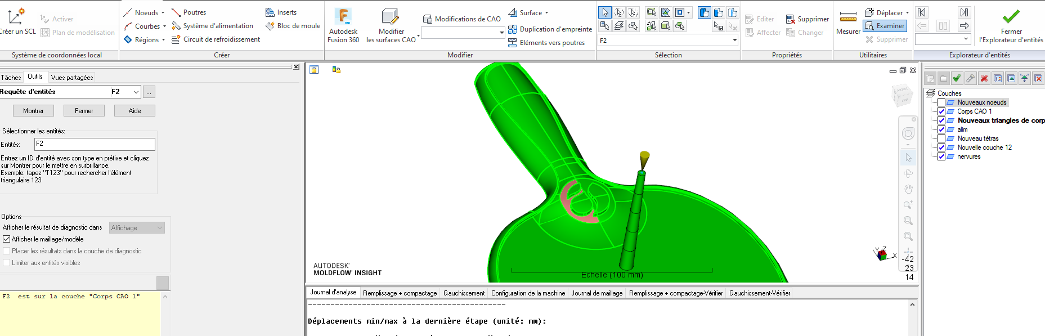This screenshot has width=1045, height=336.
Task: Uncheck Afficher le maillage/modèle option
Action: [x=7, y=239]
